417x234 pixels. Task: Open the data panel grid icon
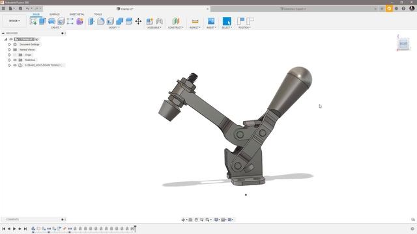point(3,8)
